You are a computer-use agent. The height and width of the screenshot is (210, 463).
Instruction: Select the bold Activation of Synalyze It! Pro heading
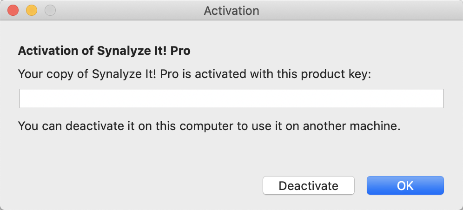tap(104, 51)
